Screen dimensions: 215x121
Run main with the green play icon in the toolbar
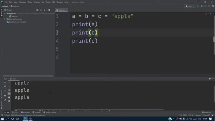click(198, 6)
